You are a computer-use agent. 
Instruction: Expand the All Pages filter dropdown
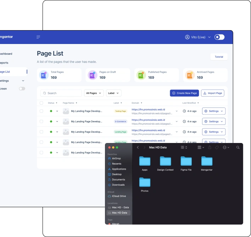[94, 93]
